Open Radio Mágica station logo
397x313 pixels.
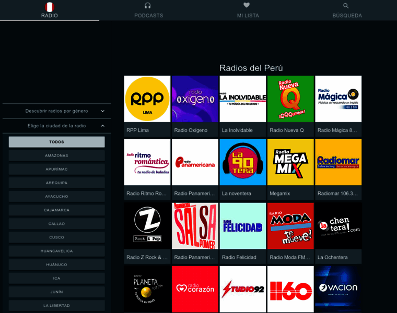coord(338,99)
